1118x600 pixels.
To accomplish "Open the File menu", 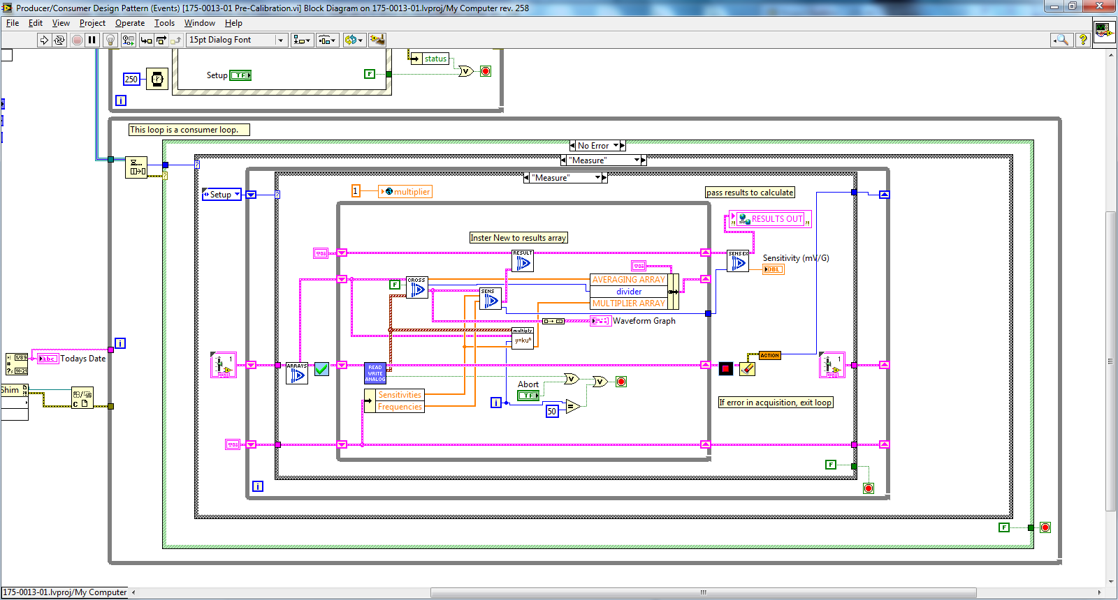I will pos(13,23).
